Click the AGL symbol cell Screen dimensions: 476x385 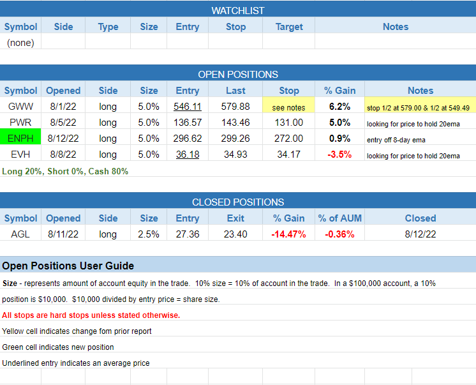20,234
